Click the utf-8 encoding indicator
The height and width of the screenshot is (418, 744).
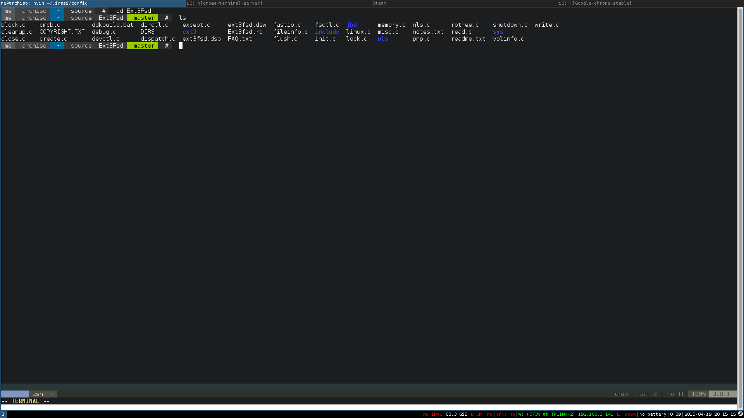coord(648,394)
